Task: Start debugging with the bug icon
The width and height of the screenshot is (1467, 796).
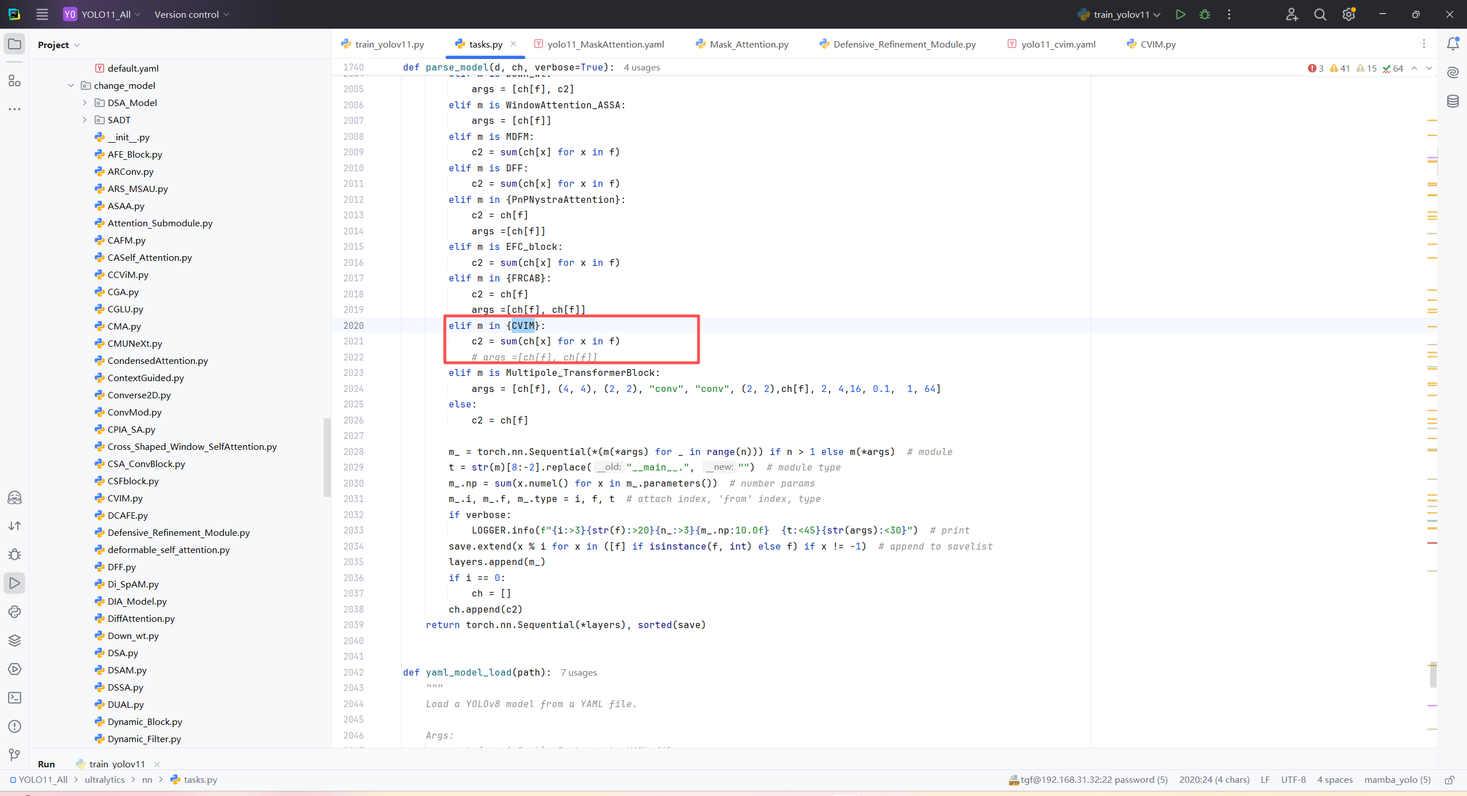Action: pyautogui.click(x=1205, y=14)
